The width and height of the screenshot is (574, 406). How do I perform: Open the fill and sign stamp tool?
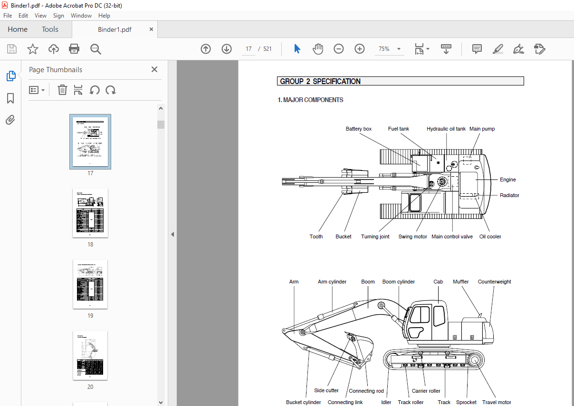pyautogui.click(x=539, y=49)
